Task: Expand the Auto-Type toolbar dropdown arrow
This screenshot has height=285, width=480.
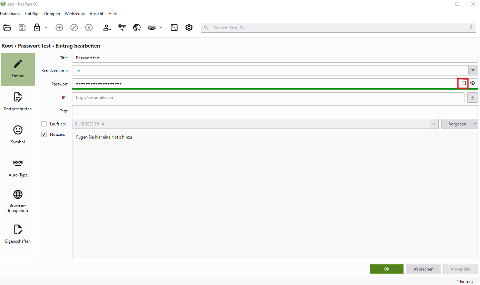Action: (x=161, y=28)
